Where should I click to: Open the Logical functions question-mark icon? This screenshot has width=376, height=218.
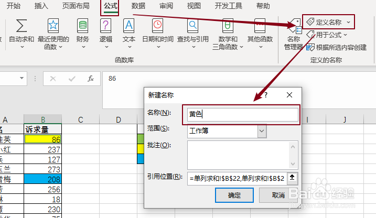(x=105, y=26)
